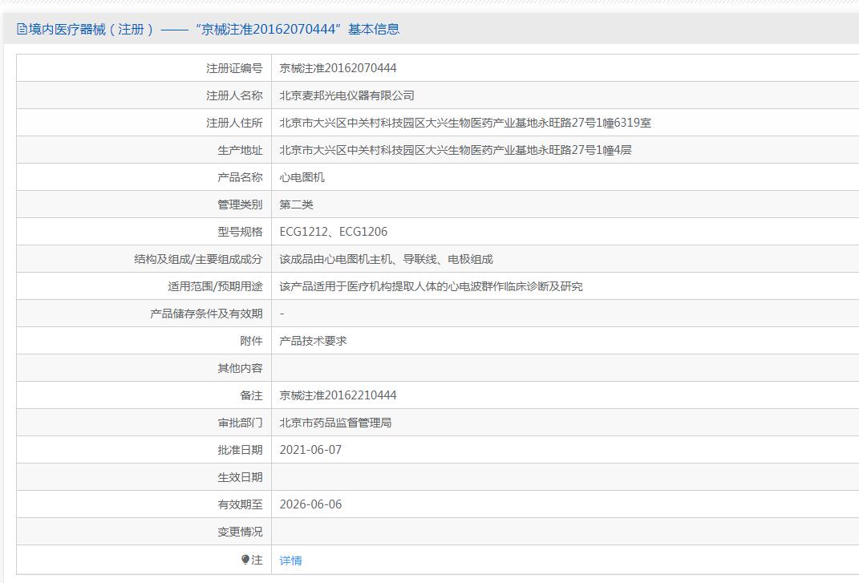The image size is (859, 583).
Task: Click registrant address ending 1幢6319室
Action: click(x=465, y=123)
